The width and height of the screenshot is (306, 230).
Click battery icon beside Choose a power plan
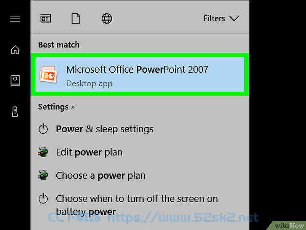pyautogui.click(x=43, y=175)
